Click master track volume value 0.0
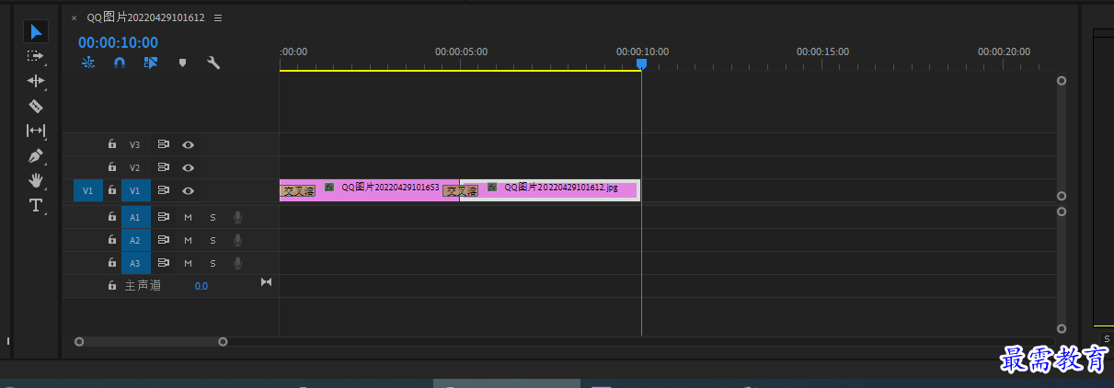 click(201, 286)
